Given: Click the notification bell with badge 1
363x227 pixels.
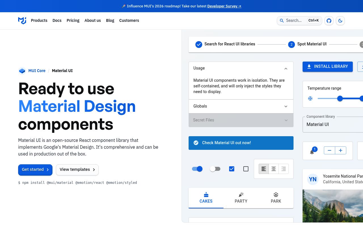Looking at the screenshot, I should click(x=312, y=152).
